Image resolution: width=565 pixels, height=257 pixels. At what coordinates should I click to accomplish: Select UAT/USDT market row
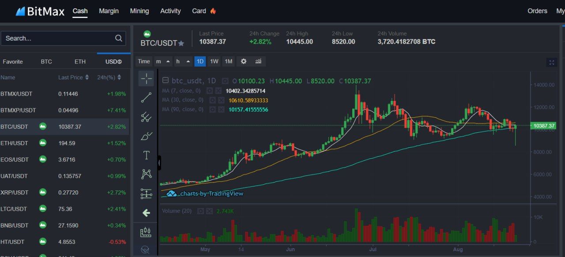[x=64, y=176]
